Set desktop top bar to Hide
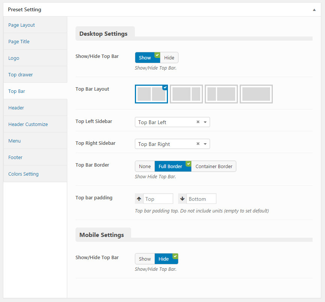 (169, 58)
